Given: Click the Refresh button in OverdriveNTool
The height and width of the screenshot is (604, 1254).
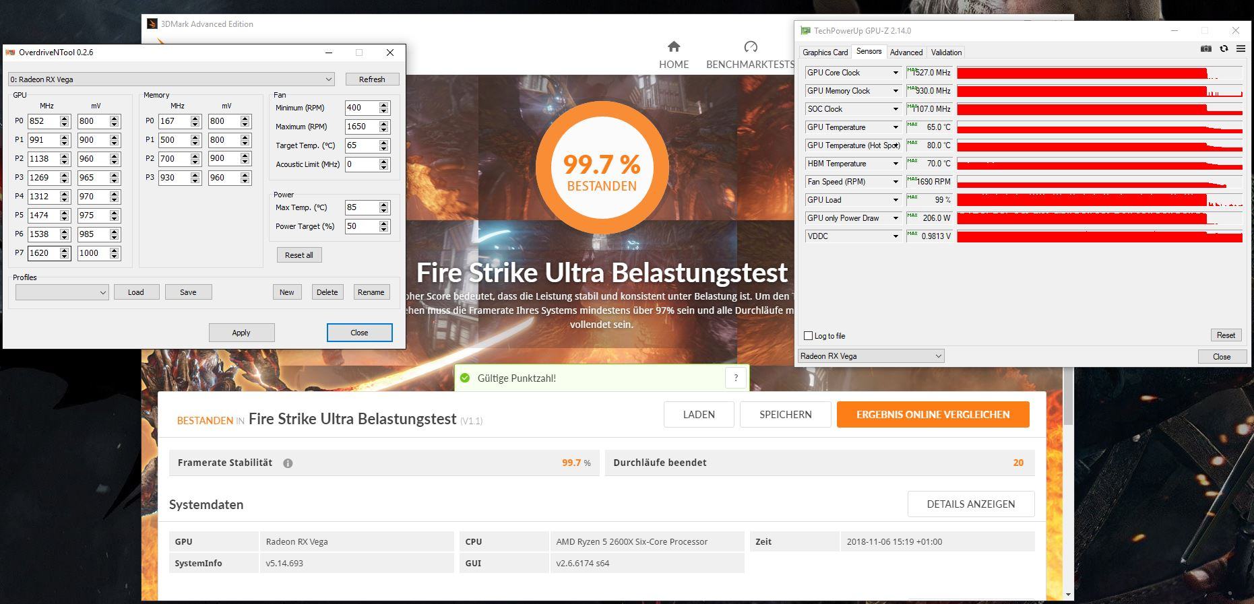Looking at the screenshot, I should 372,79.
